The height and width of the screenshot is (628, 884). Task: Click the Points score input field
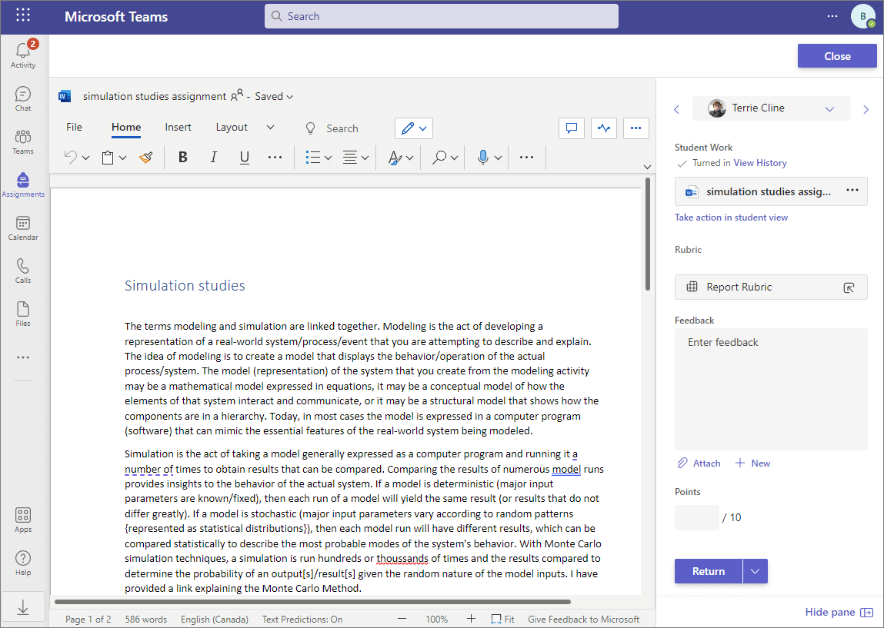[696, 517]
